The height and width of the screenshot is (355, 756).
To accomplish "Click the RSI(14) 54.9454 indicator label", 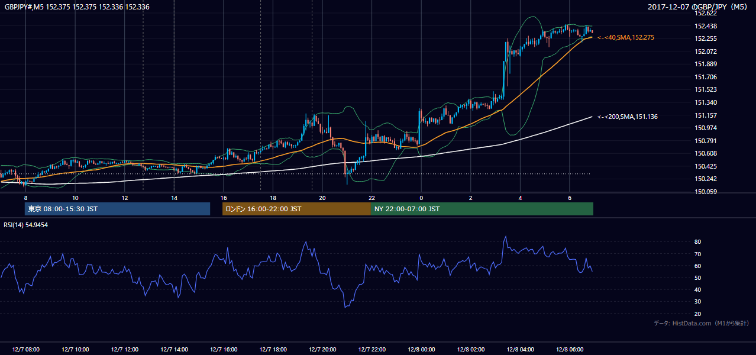I will pos(25,225).
